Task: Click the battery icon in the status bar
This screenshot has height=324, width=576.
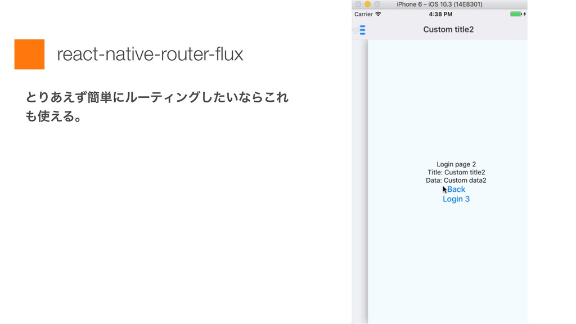Action: coord(516,14)
